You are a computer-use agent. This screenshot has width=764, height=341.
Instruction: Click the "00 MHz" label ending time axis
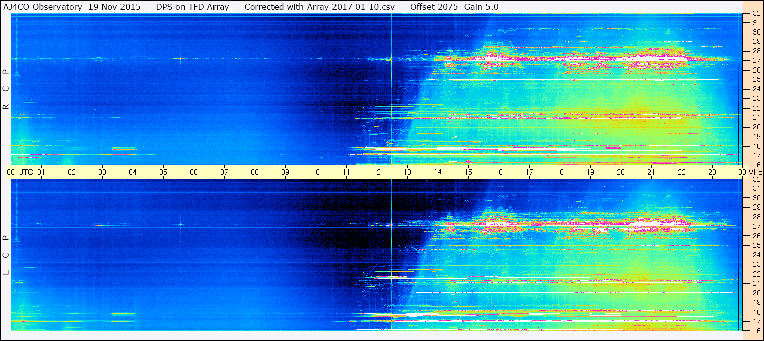(750, 172)
